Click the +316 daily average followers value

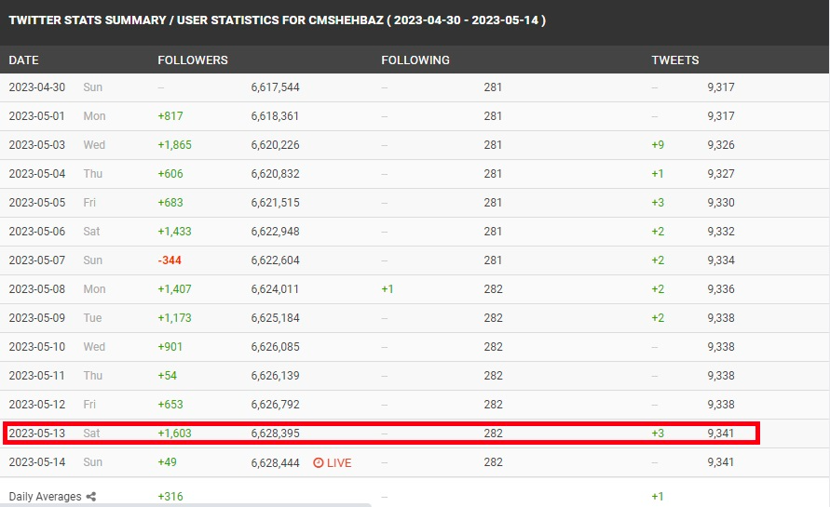coord(170,497)
